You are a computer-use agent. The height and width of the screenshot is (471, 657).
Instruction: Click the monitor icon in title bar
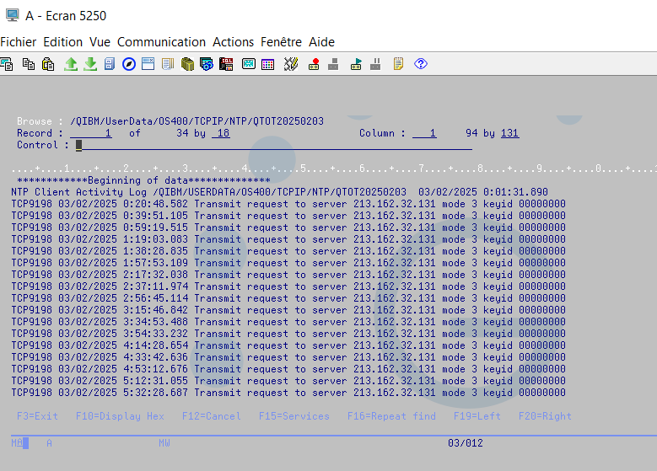point(12,15)
